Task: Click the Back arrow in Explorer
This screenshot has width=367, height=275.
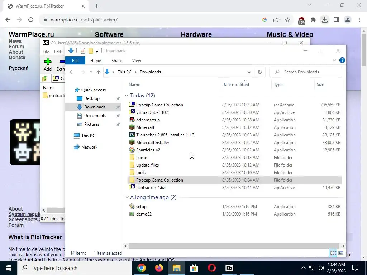Action: pos(72,72)
